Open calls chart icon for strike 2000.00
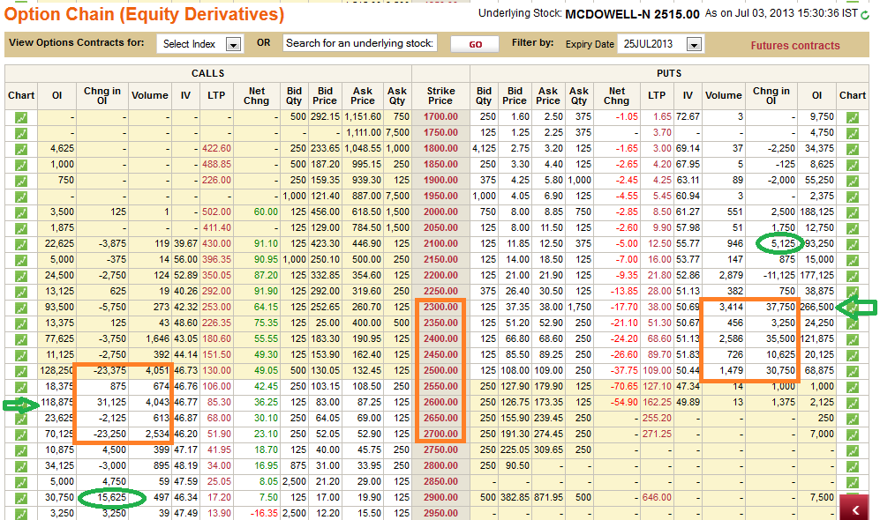880x520 pixels. pyautogui.click(x=21, y=213)
